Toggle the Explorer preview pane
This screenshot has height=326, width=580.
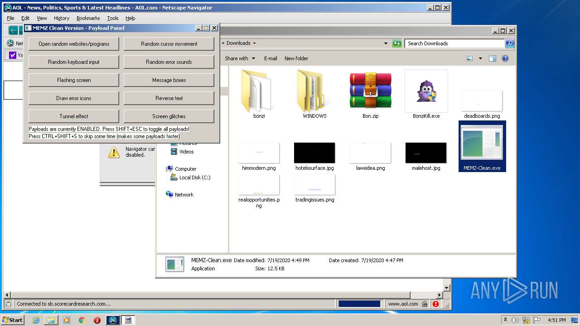(493, 58)
